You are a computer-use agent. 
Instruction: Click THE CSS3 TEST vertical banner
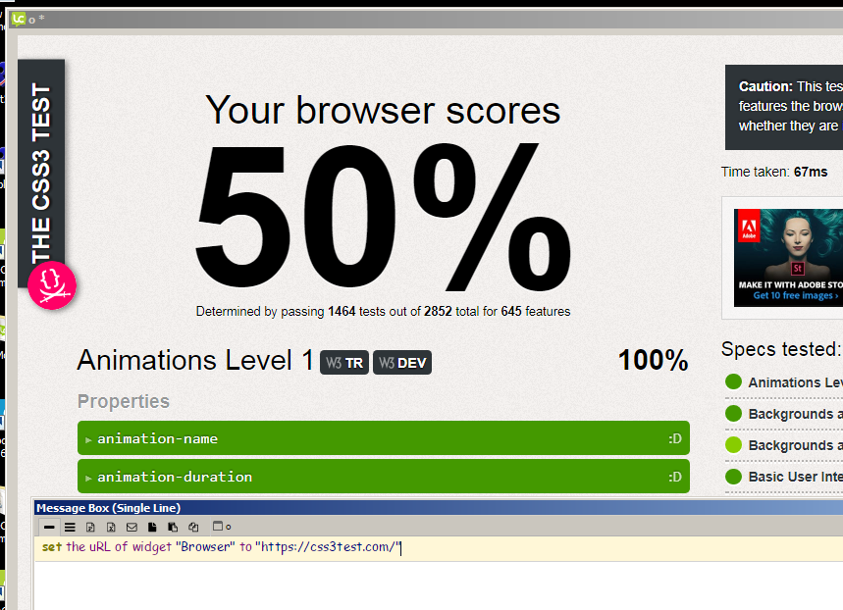point(41,172)
